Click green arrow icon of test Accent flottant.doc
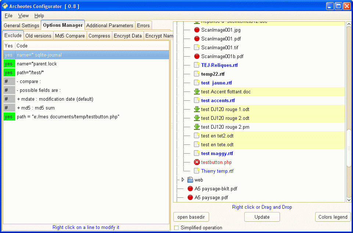 197,92
